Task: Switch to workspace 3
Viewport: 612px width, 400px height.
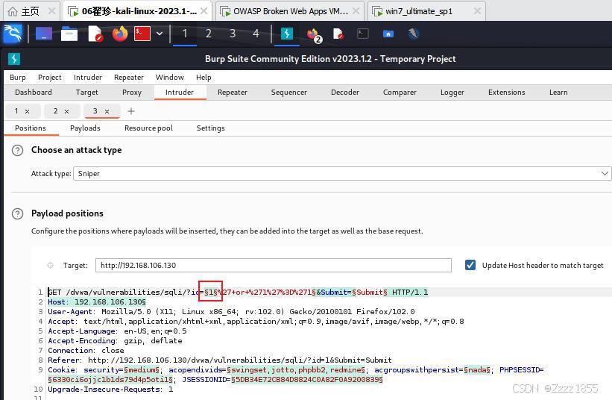Action: tap(233, 34)
